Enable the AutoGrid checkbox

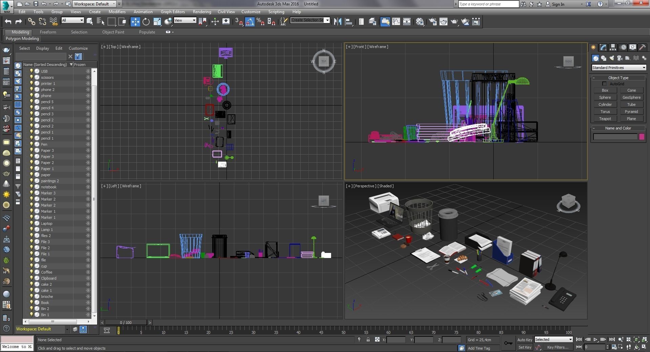click(604, 84)
